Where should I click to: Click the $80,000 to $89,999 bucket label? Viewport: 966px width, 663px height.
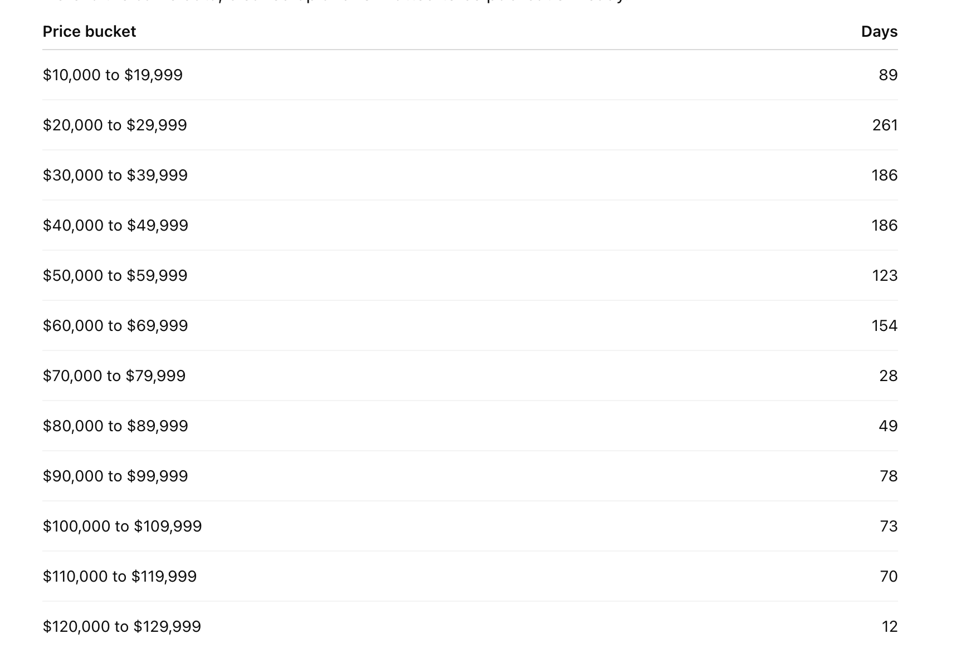coord(115,426)
